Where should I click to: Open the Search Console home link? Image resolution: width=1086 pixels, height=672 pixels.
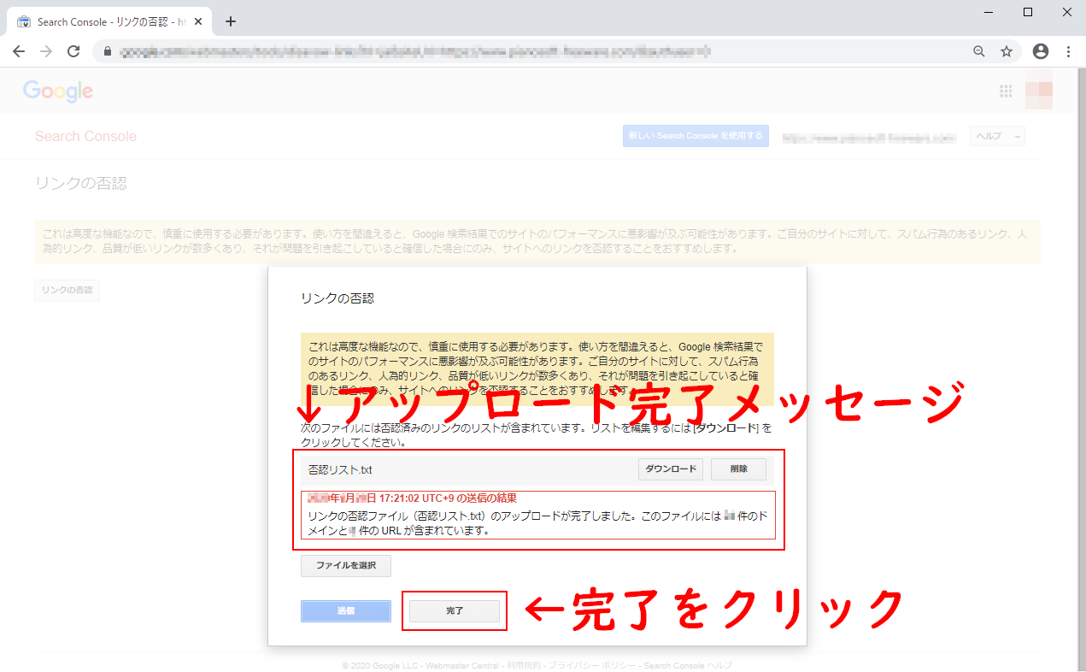(x=85, y=137)
